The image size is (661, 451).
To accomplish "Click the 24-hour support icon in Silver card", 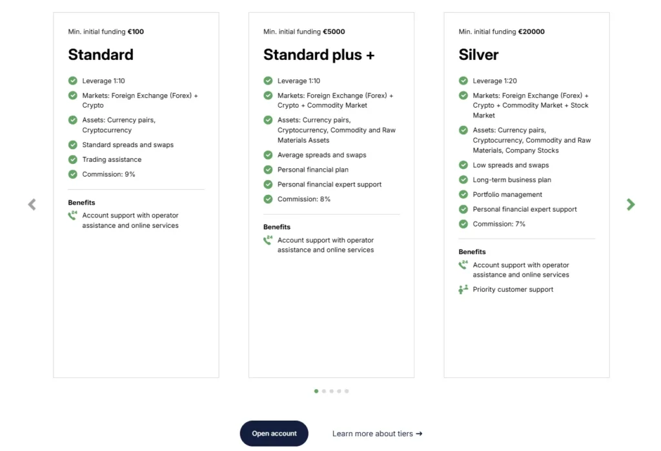I will click(463, 265).
